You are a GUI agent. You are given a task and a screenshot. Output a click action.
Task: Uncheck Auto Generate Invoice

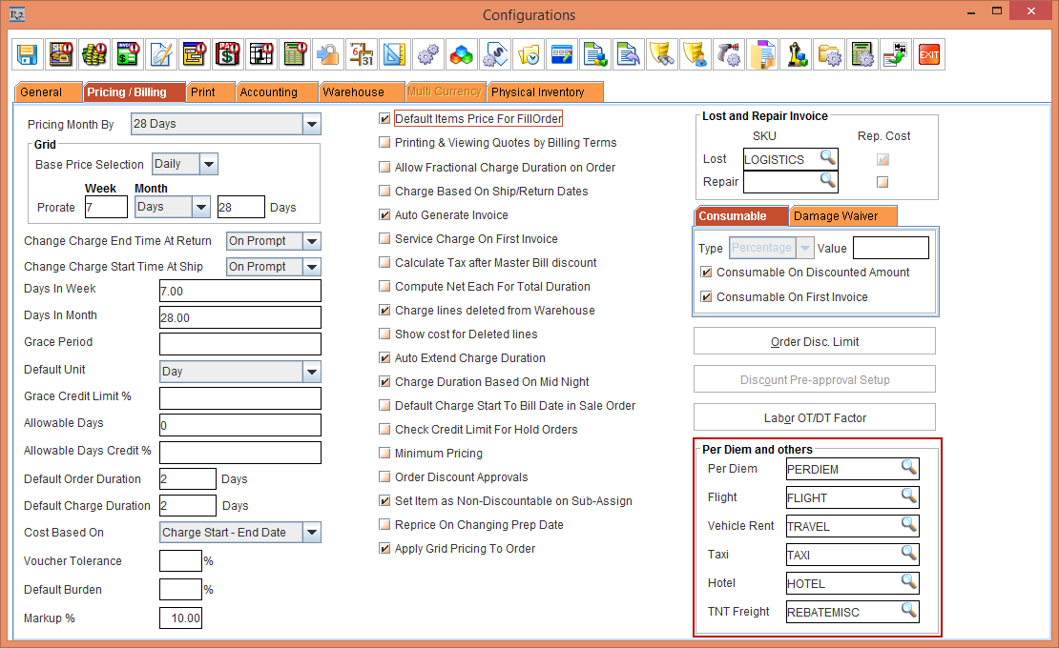pyautogui.click(x=384, y=214)
